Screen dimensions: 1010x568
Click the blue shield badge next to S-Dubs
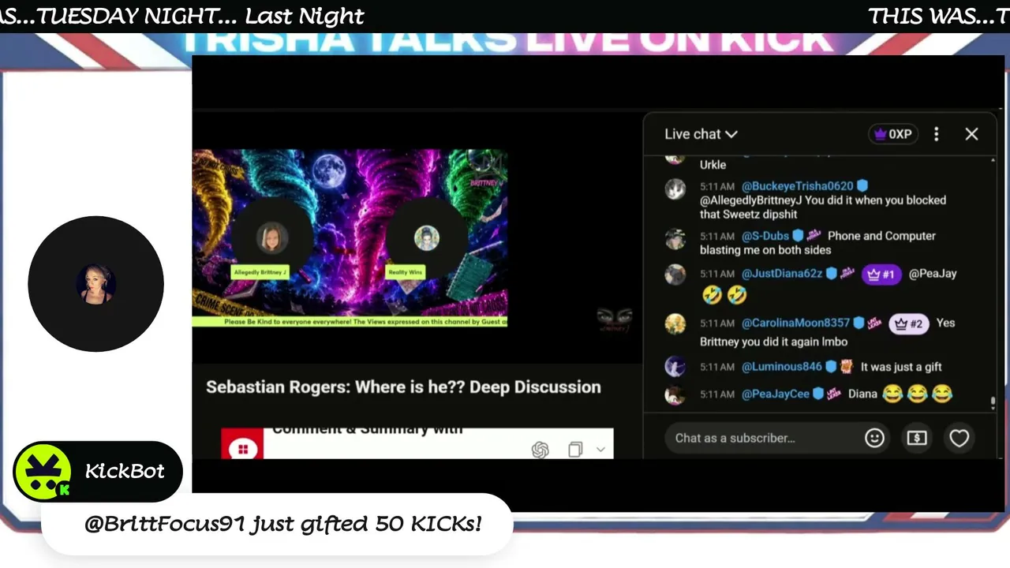798,236
